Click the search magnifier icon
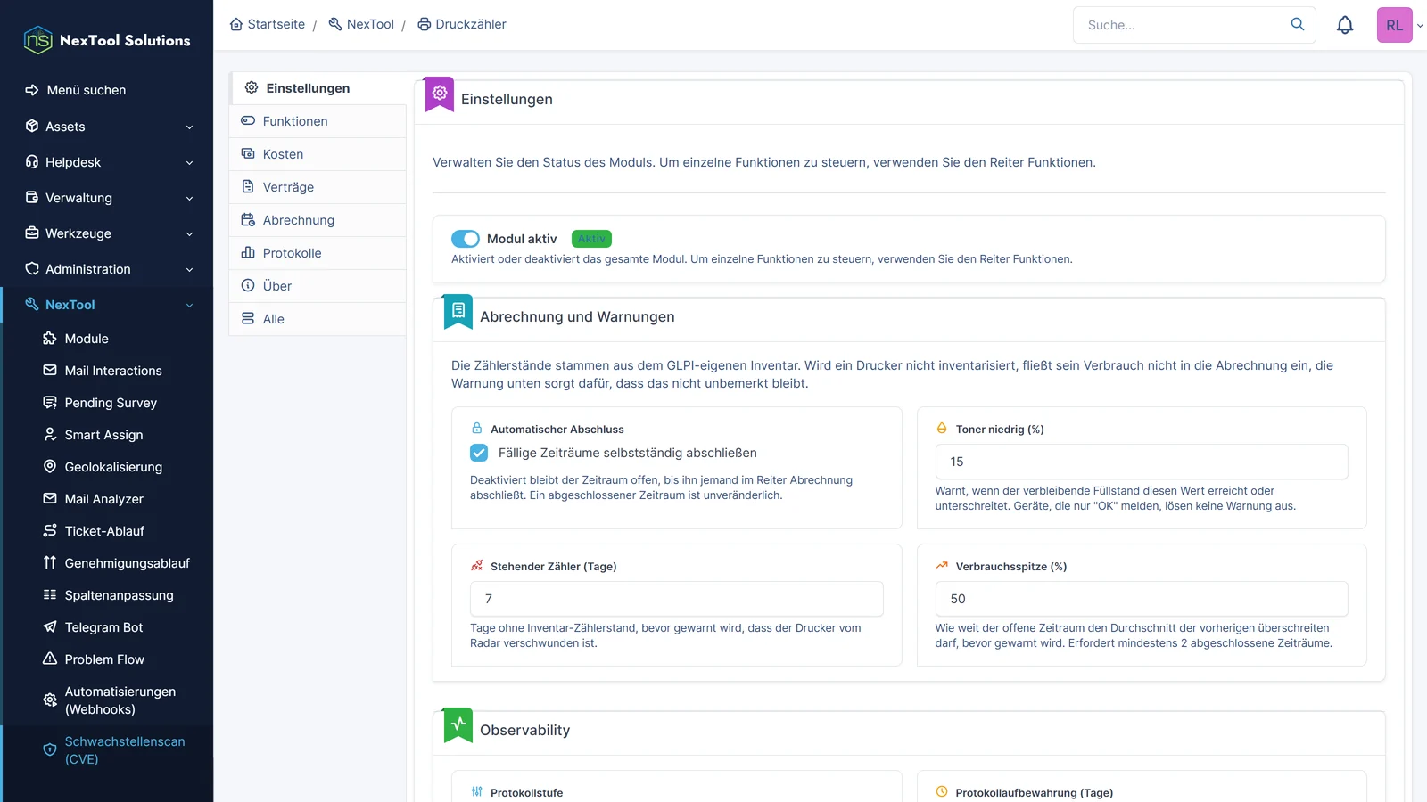Viewport: 1427px width, 802px height. 1298,24
